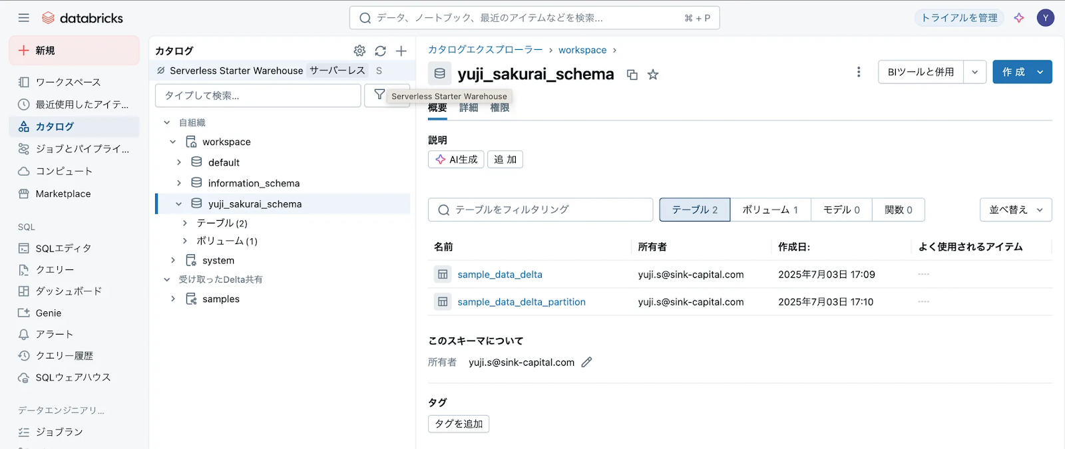Open the 並べ替え sort dropdown

tap(1016, 210)
